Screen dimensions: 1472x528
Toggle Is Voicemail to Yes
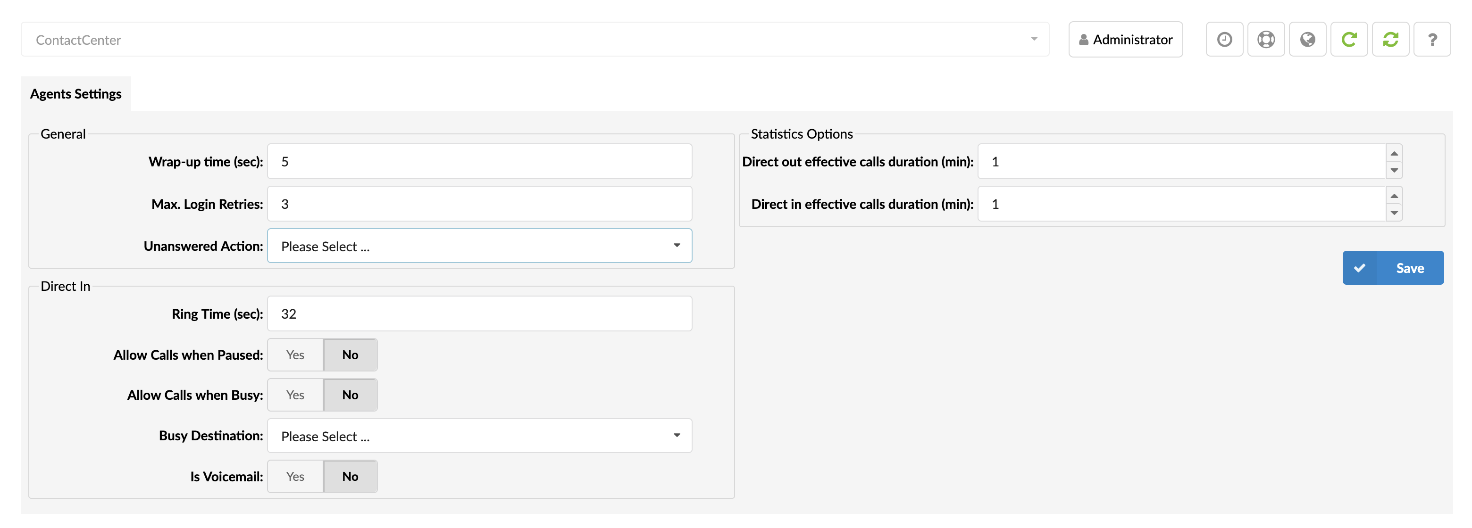(295, 476)
